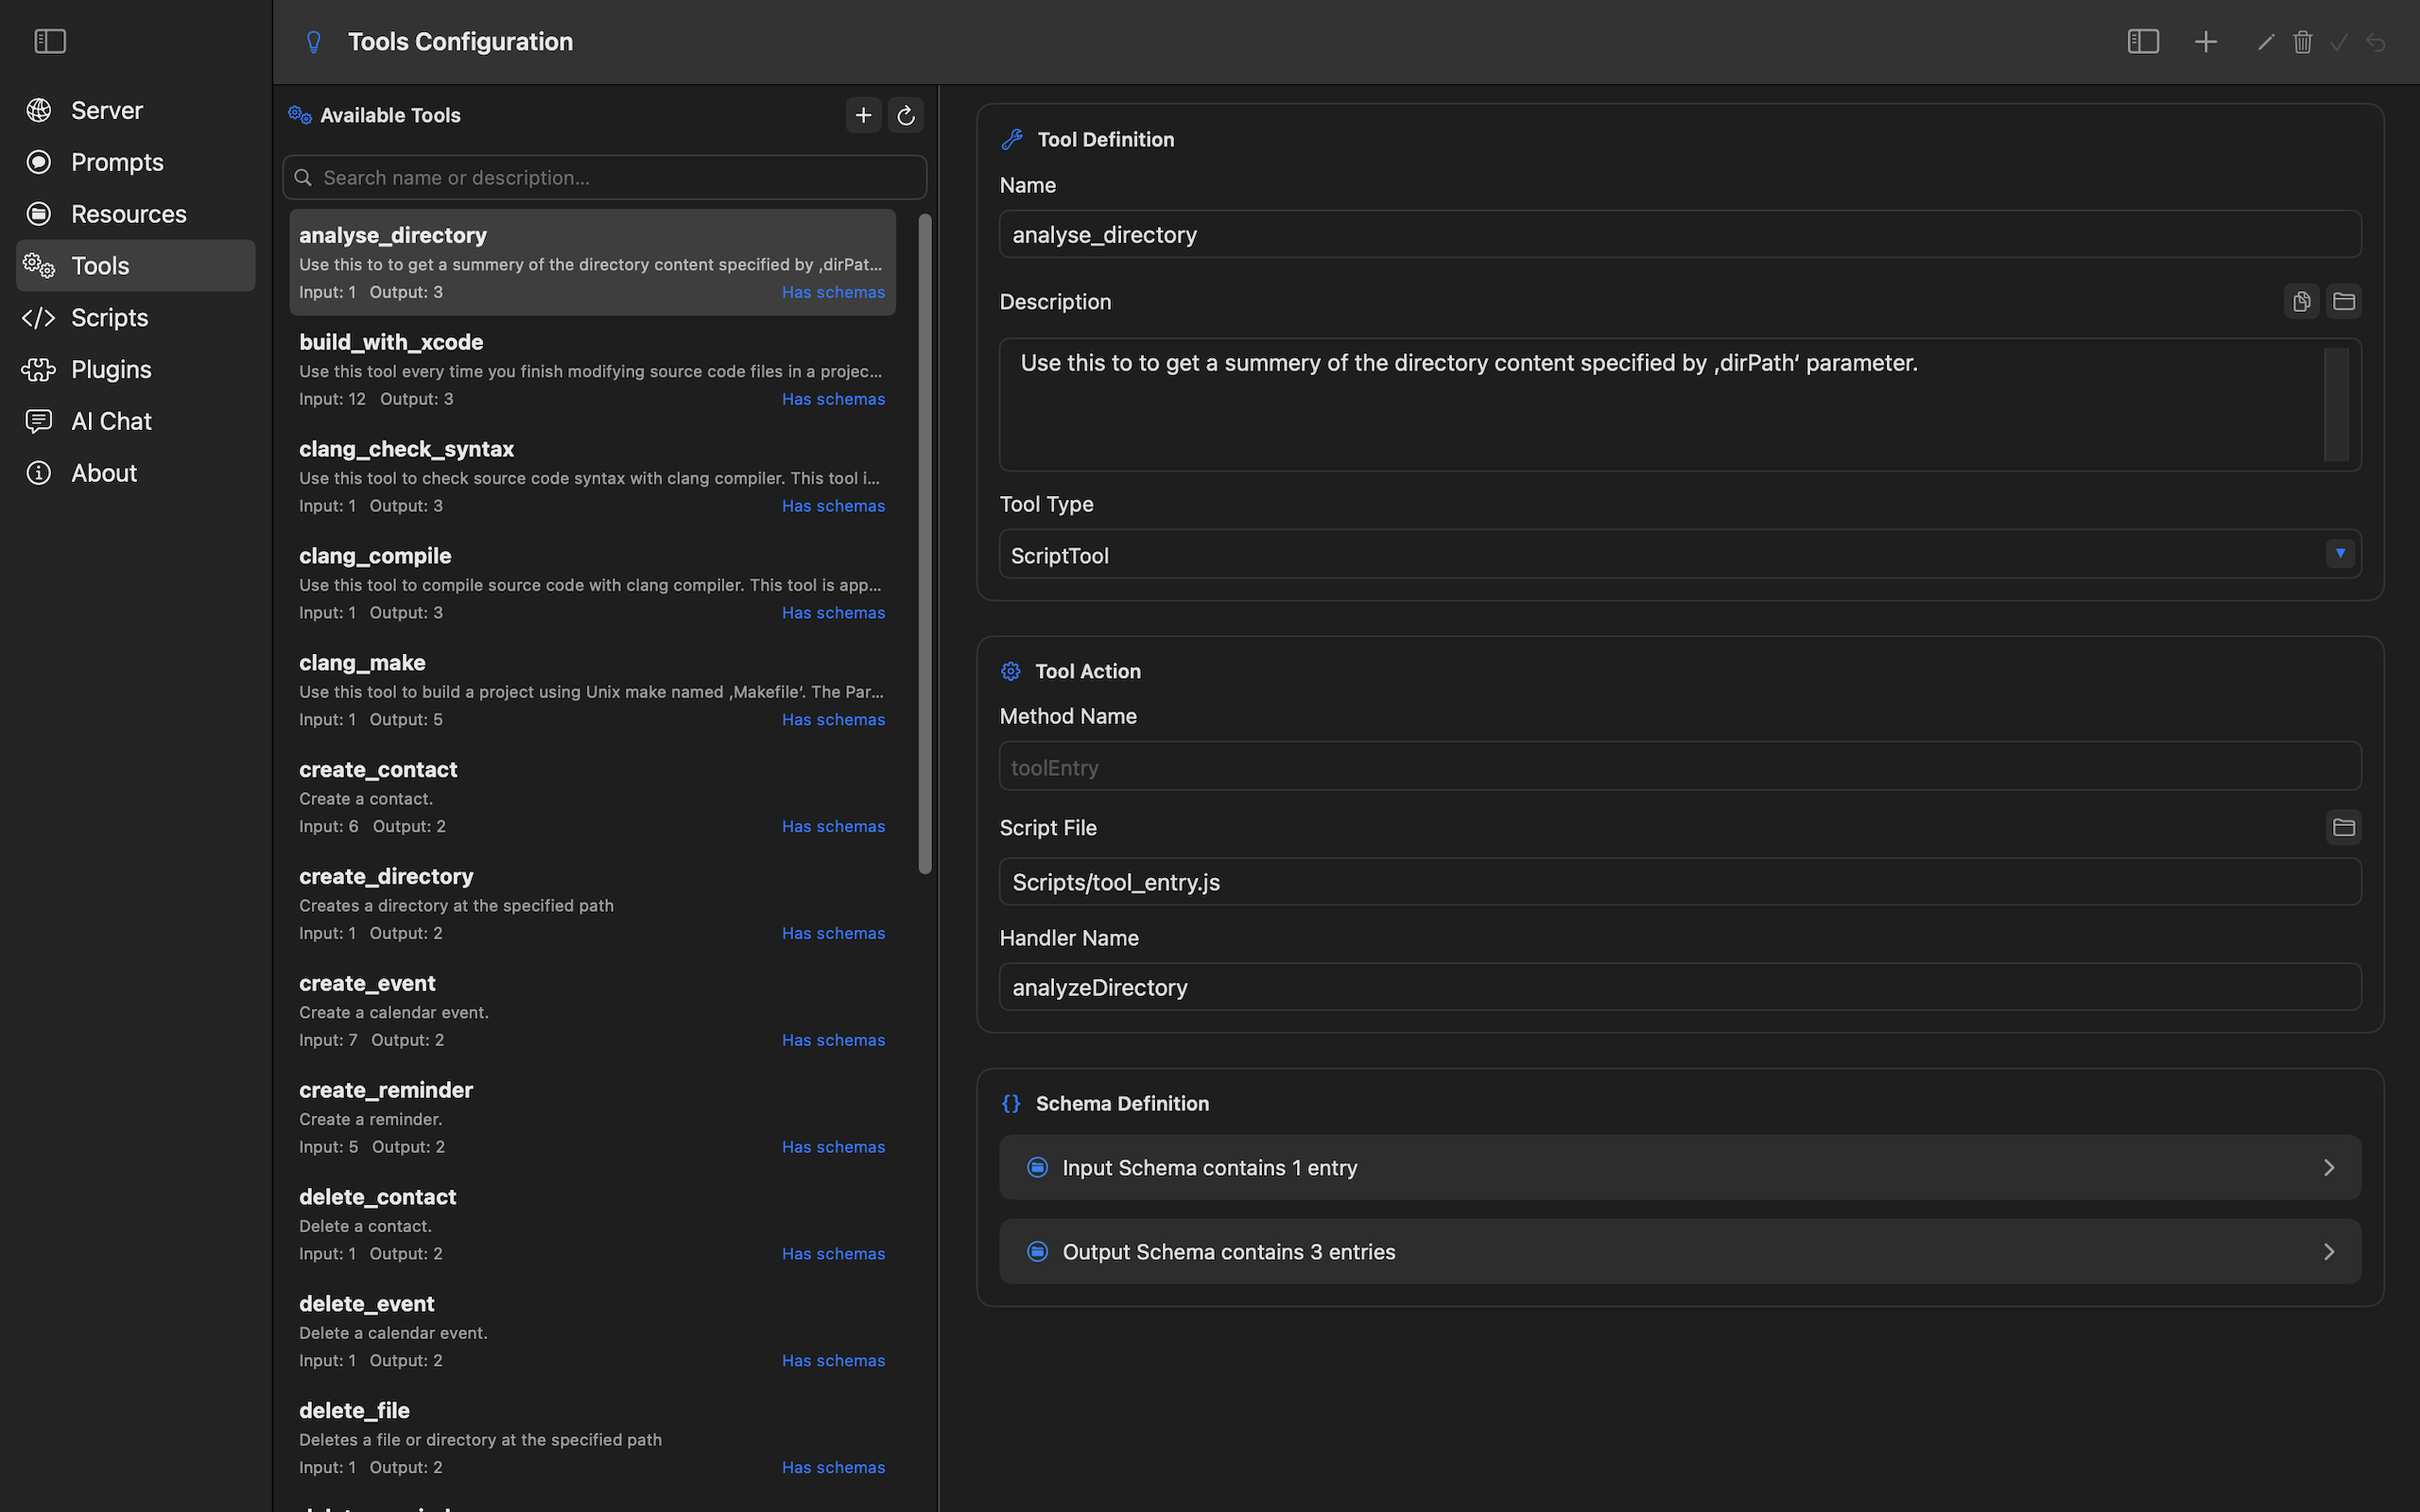
Task: Click Output Schema blue list icon
Action: tap(1037, 1251)
